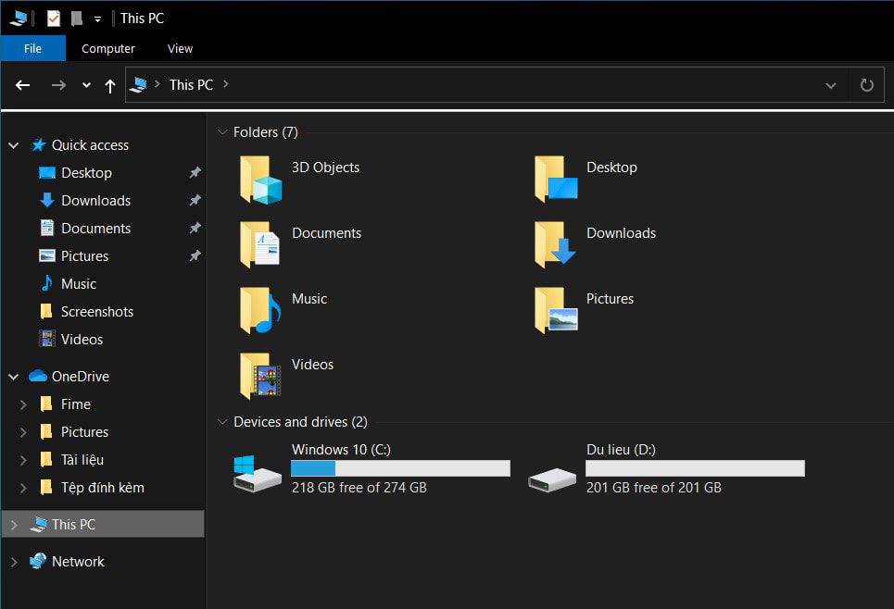The width and height of the screenshot is (894, 609).
Task: Click the Windows 10 (C:) capacity bar
Action: click(x=400, y=467)
